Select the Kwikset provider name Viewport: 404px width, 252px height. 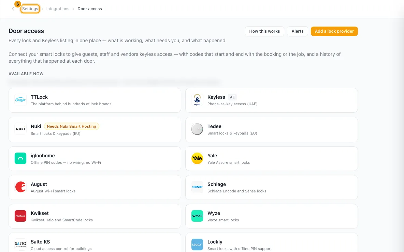40,213
